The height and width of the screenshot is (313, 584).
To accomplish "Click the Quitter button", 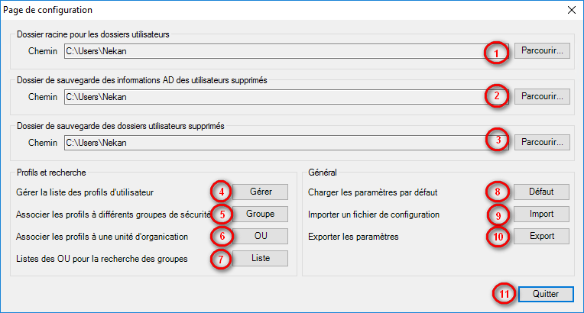I will click(x=545, y=294).
